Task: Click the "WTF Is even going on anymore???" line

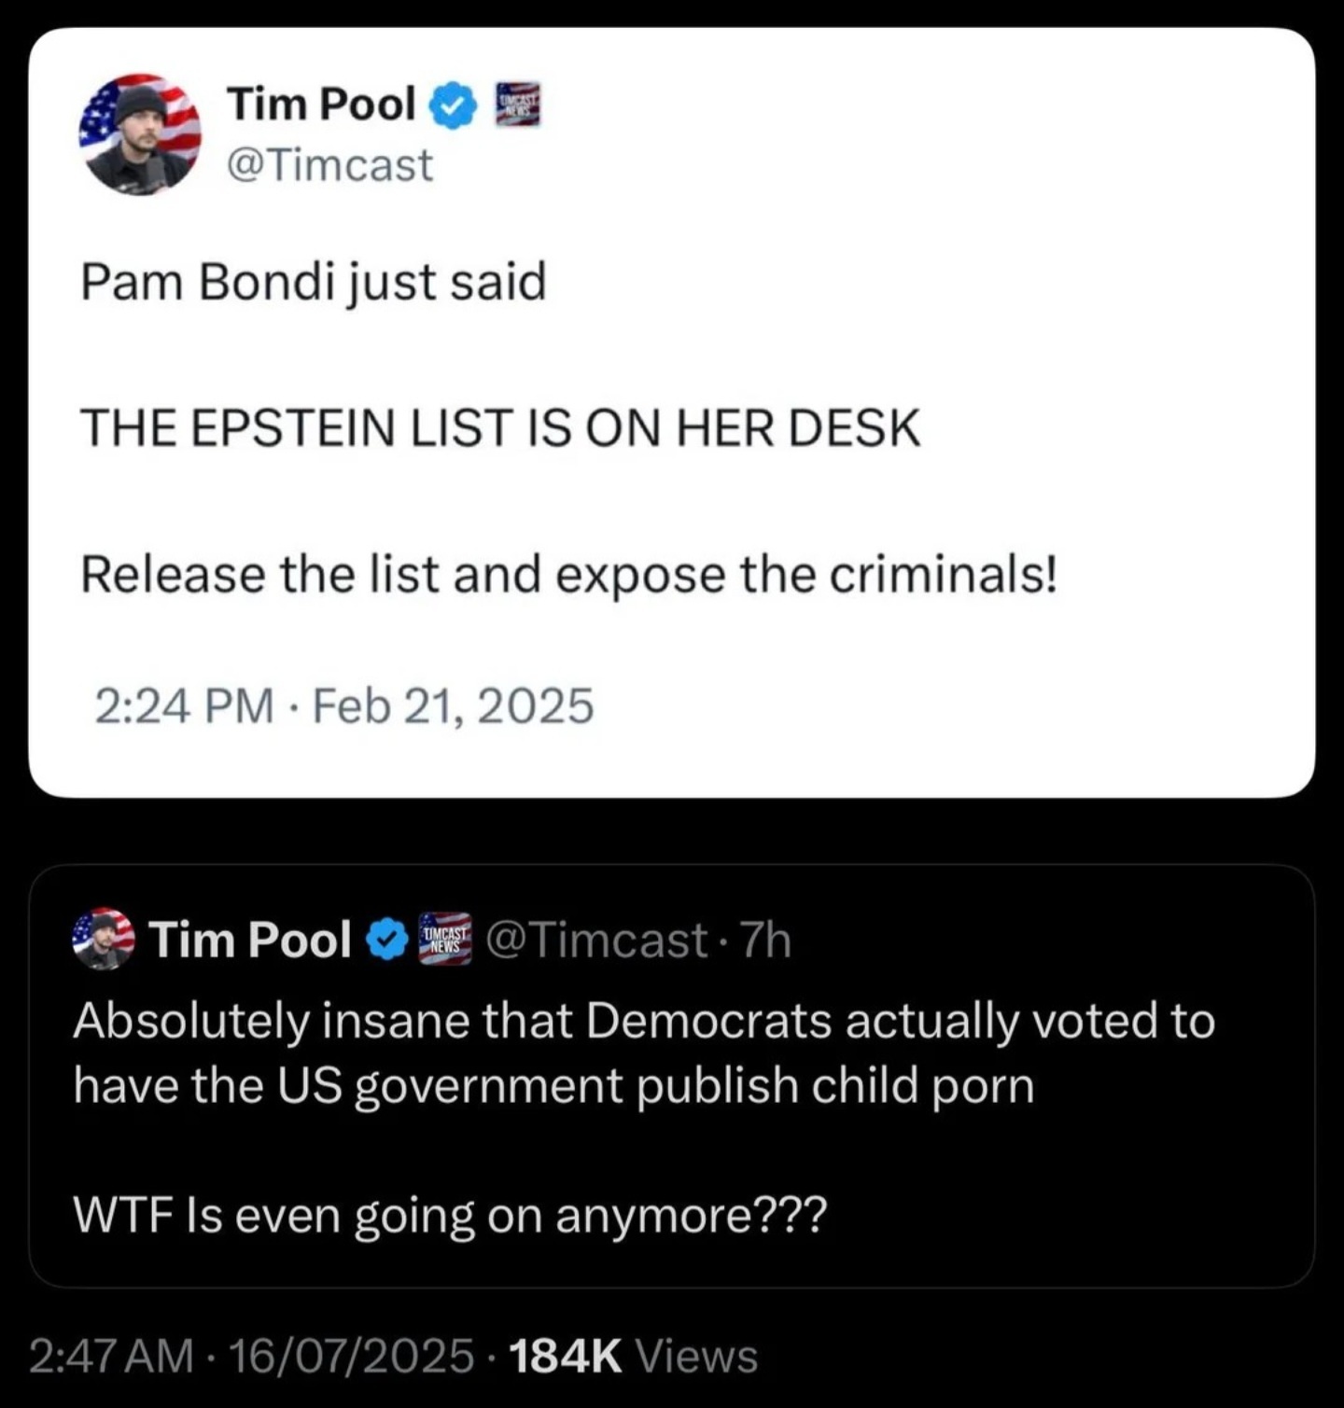Action: point(450,1215)
